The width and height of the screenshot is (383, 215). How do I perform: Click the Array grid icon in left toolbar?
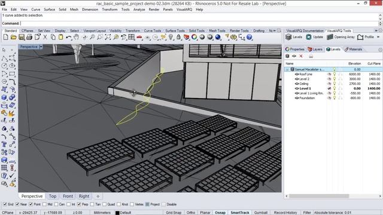[x=4, y=168]
